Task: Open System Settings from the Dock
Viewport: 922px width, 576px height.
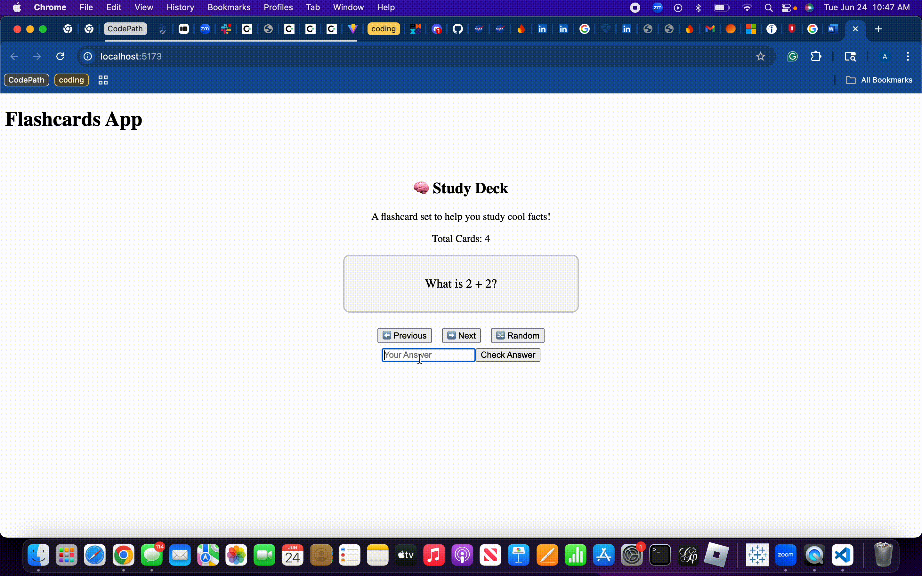Action: [x=632, y=555]
